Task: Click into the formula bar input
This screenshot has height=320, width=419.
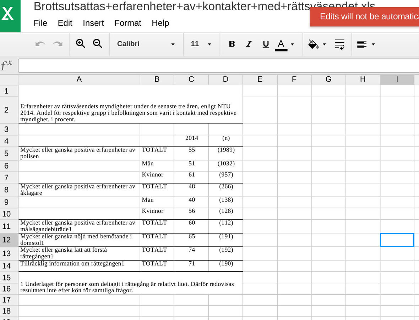Action: (218, 66)
